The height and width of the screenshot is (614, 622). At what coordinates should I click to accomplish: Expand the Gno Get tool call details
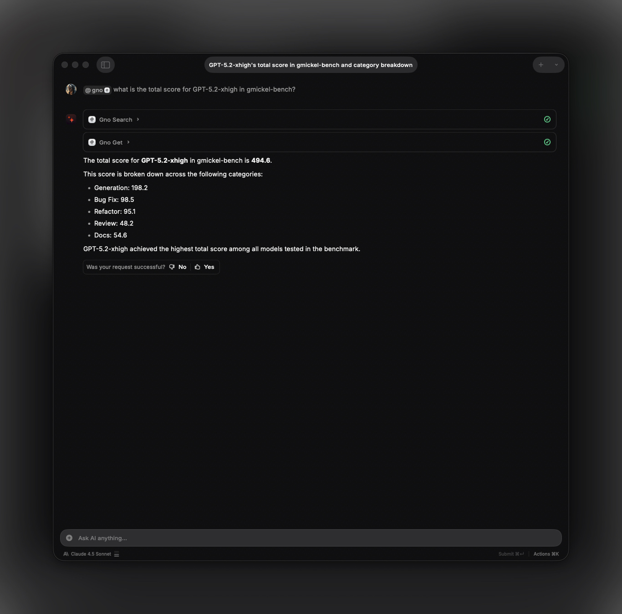coord(128,142)
